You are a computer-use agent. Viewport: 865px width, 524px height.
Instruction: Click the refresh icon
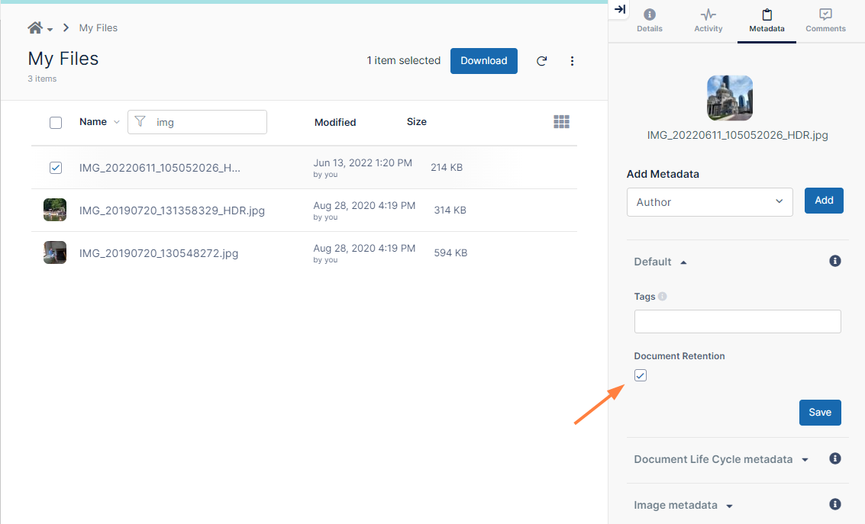pos(541,61)
